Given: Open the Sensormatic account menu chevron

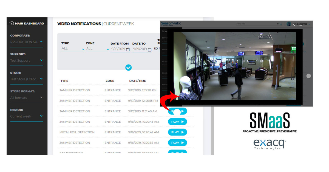Looking at the screenshot, I should (309, 24).
